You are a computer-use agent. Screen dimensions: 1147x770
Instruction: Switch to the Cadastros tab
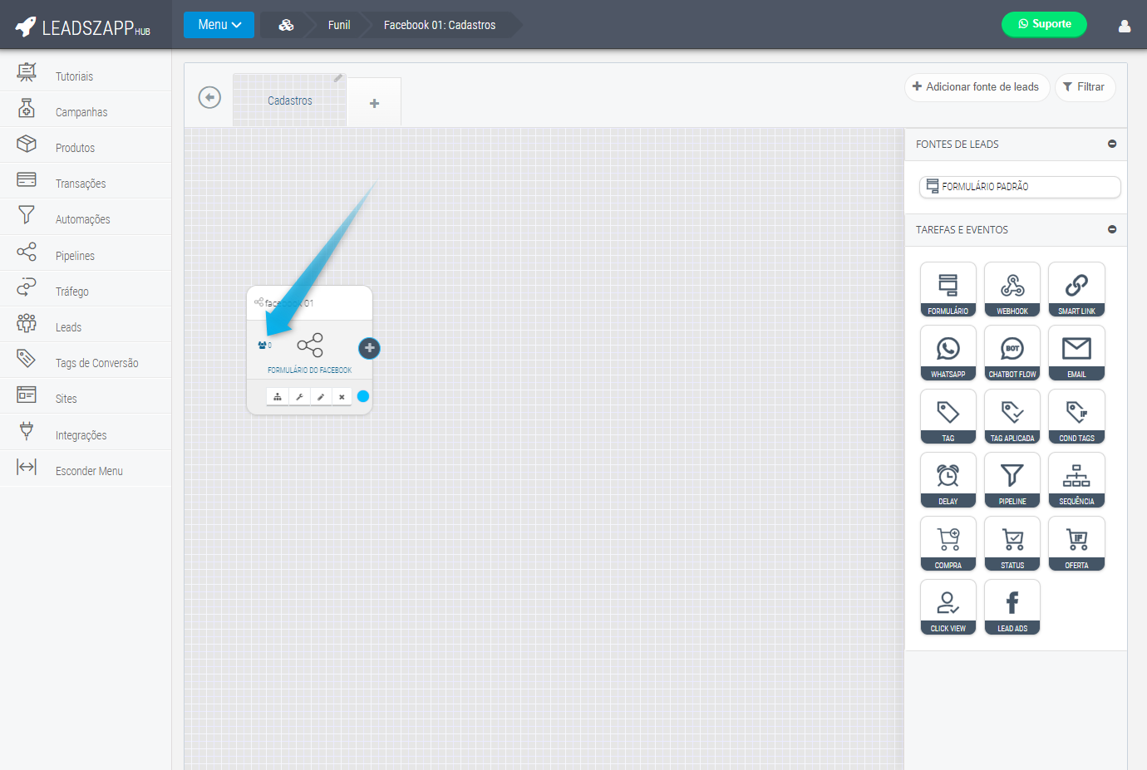tap(289, 101)
